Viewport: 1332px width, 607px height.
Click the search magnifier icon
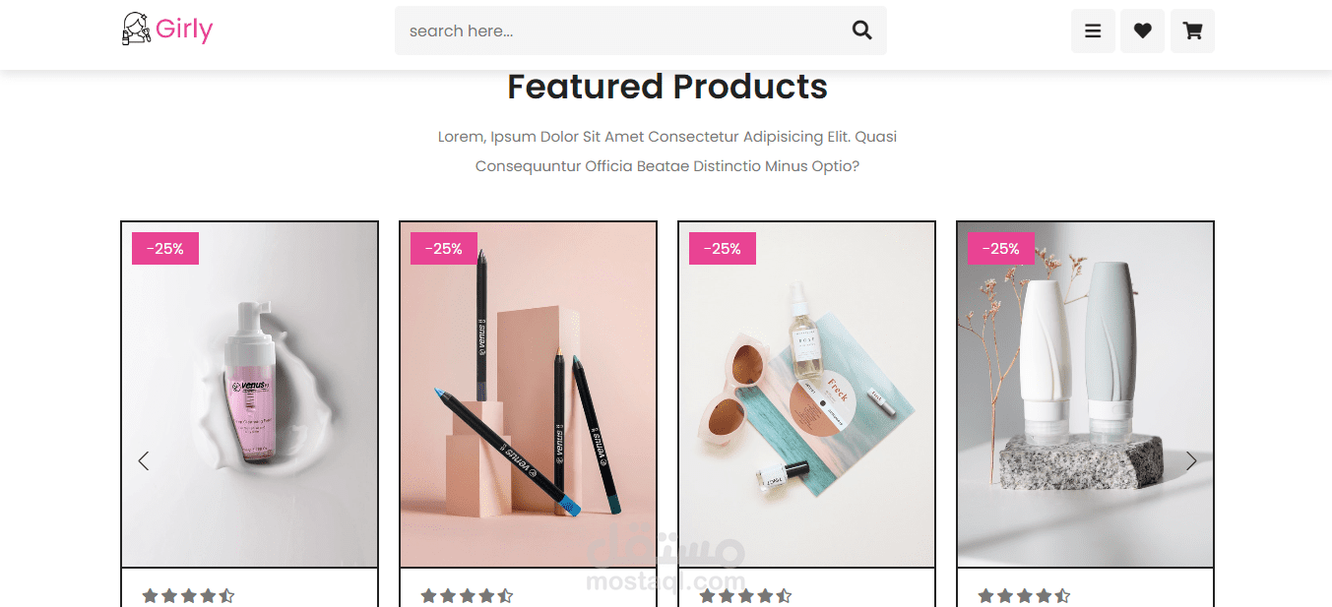pyautogui.click(x=861, y=30)
